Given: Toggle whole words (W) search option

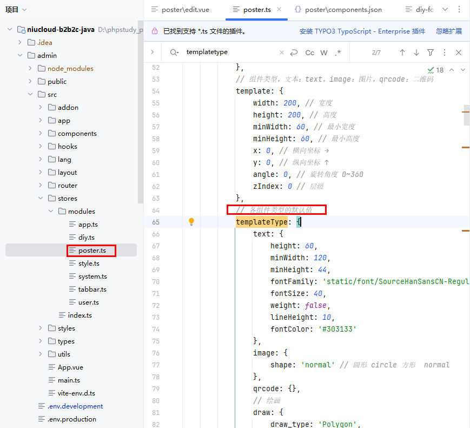Looking at the screenshot, I should coord(324,52).
